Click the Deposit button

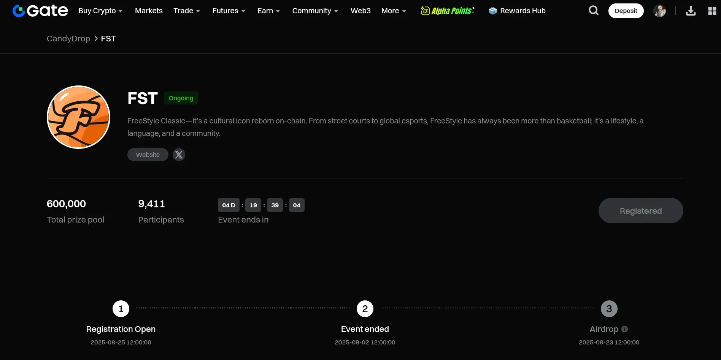pos(626,11)
